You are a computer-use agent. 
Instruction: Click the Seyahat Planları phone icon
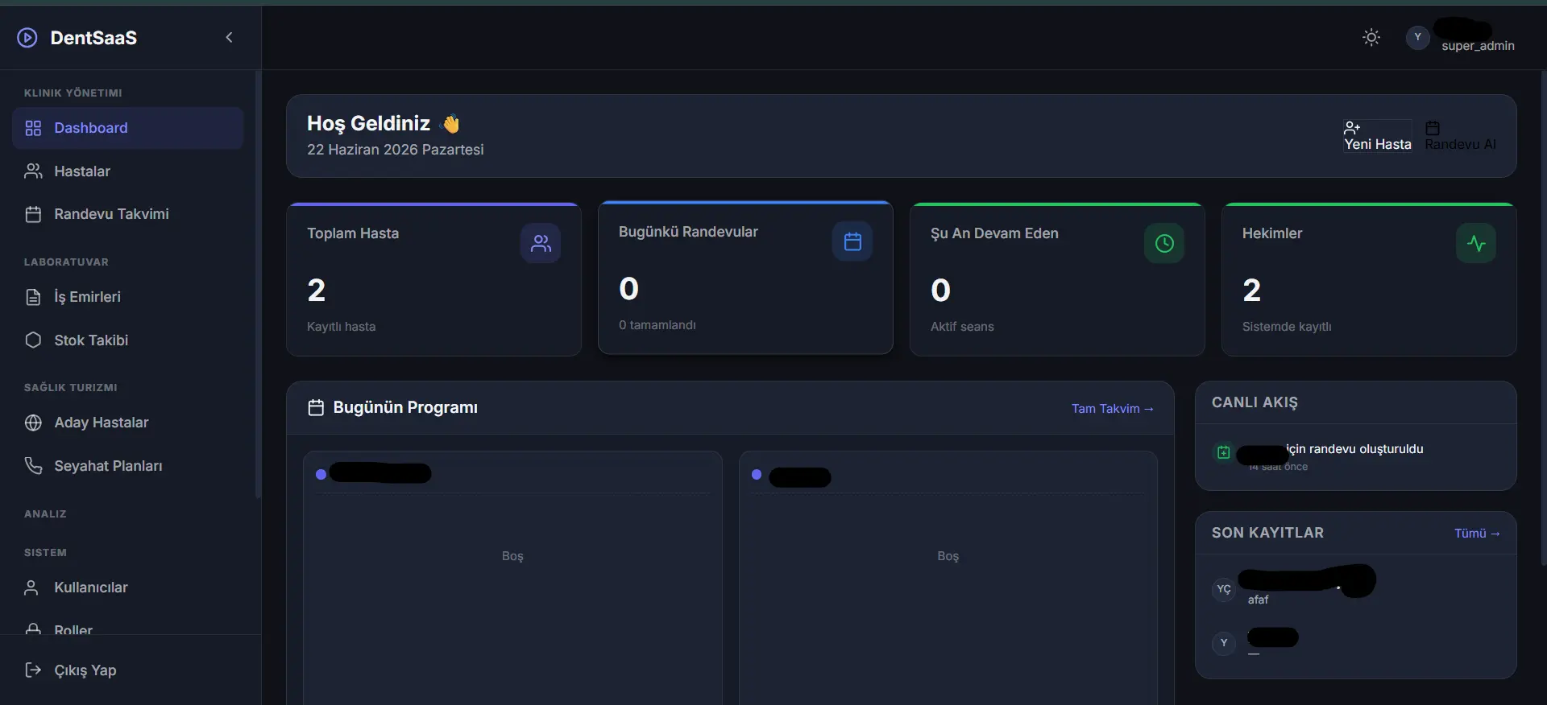tap(33, 466)
